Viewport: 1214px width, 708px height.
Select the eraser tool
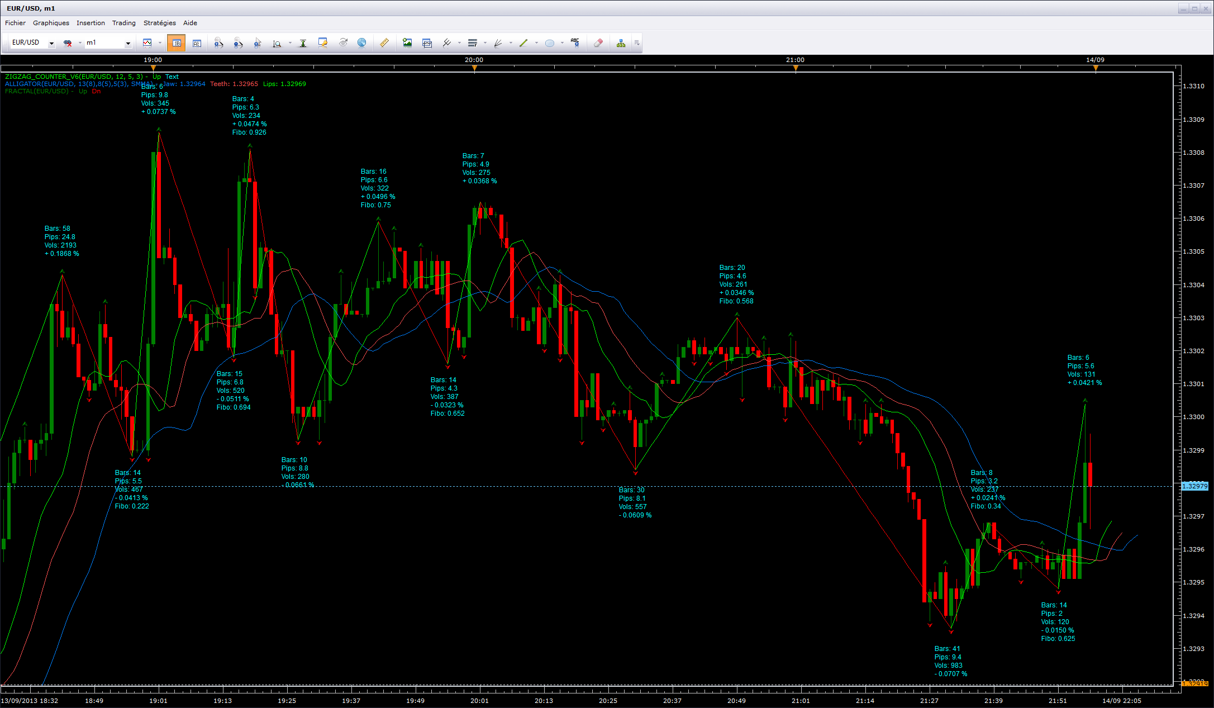(598, 43)
